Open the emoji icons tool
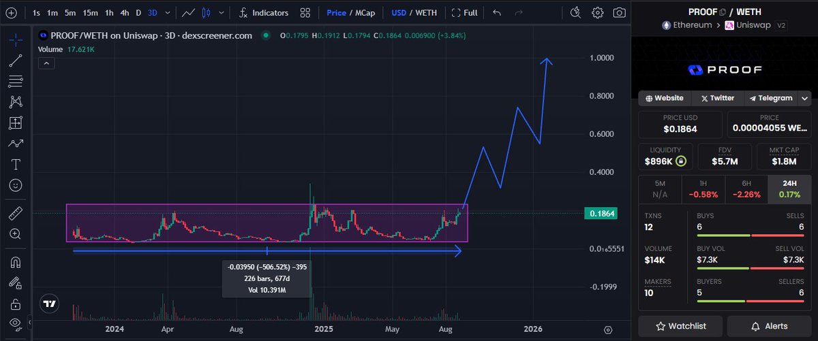Image resolution: width=818 pixels, height=341 pixels. (15, 185)
